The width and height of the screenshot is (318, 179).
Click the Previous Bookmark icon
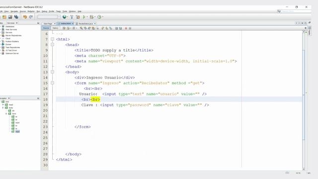coord(103,28)
